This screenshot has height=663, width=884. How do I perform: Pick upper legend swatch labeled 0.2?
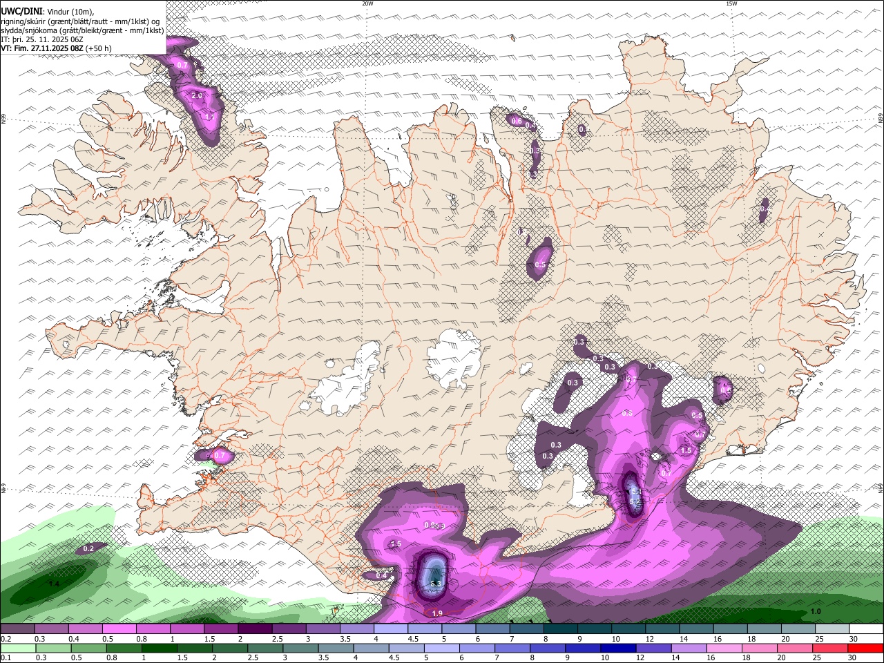tap(17, 629)
